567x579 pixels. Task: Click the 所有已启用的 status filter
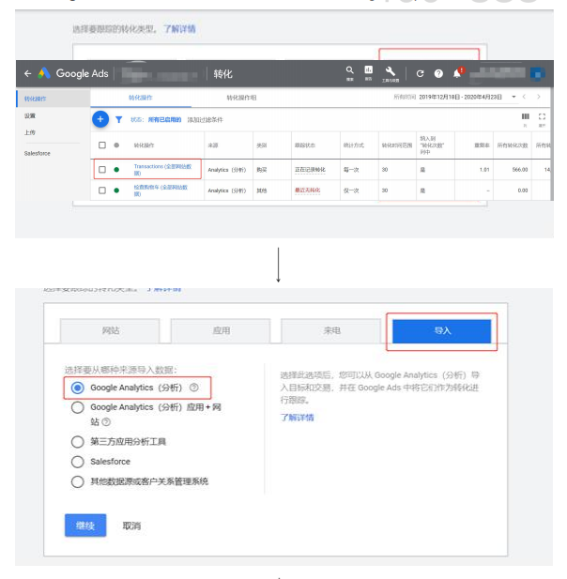tap(164, 119)
